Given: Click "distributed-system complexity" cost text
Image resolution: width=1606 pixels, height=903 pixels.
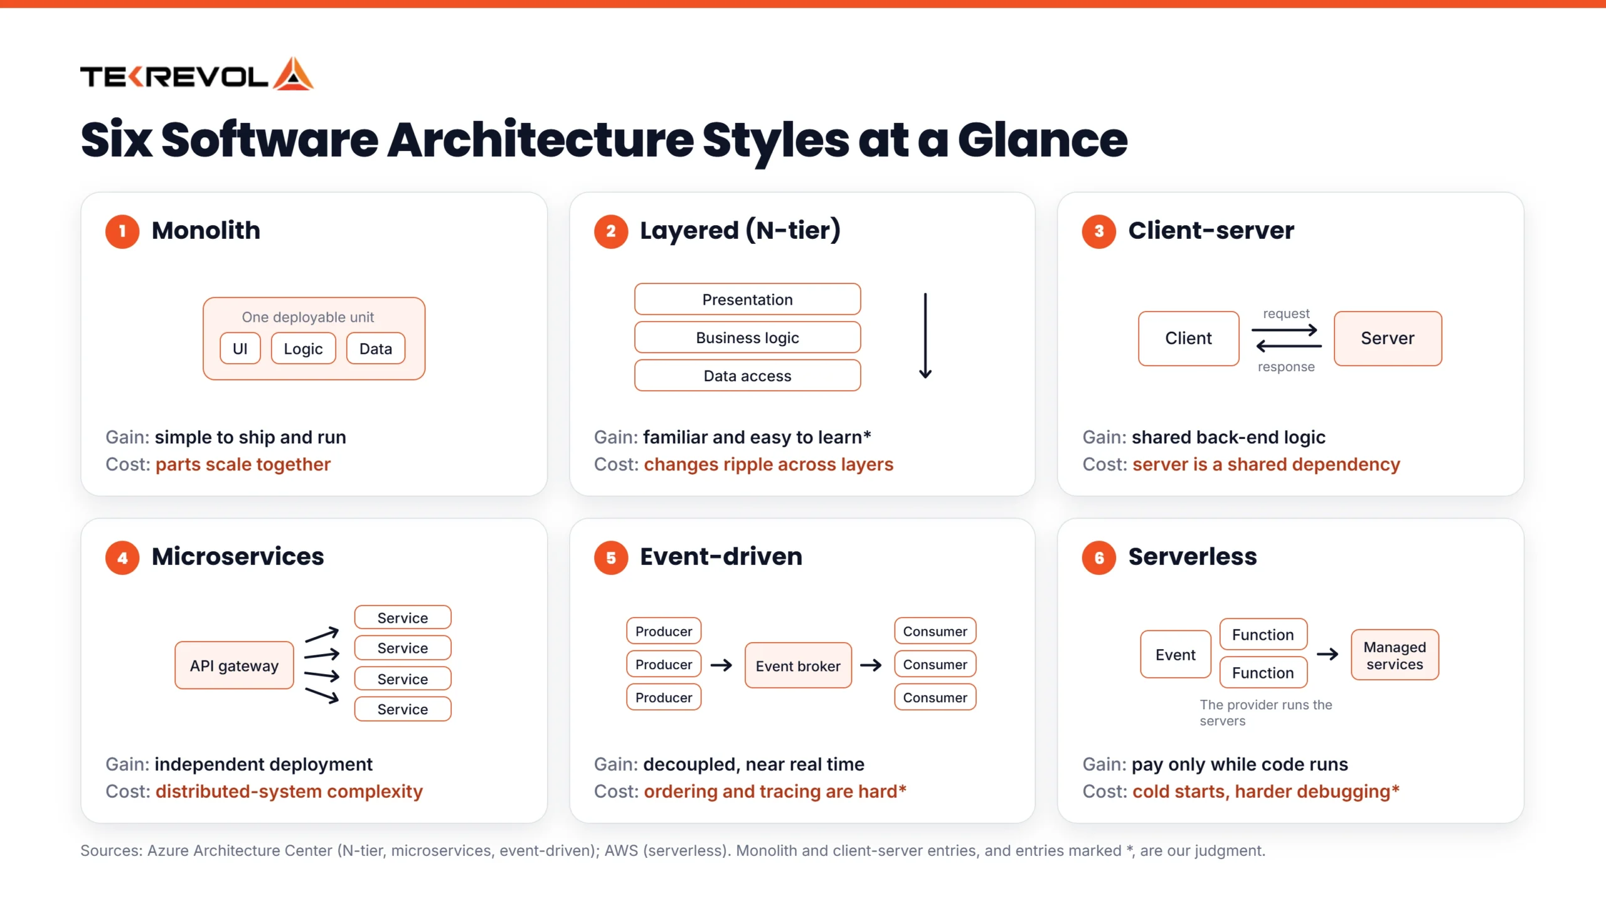Looking at the screenshot, I should click(x=289, y=791).
